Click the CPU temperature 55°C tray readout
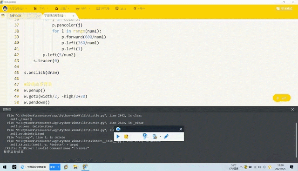Image resolution: width=298 pixels, height=171 pixels. (x=234, y=167)
